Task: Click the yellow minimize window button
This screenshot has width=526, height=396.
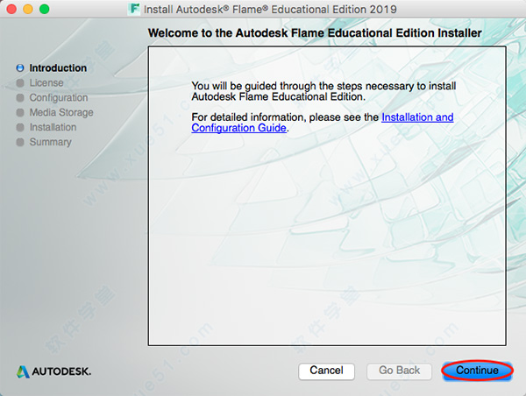Action: [x=28, y=9]
